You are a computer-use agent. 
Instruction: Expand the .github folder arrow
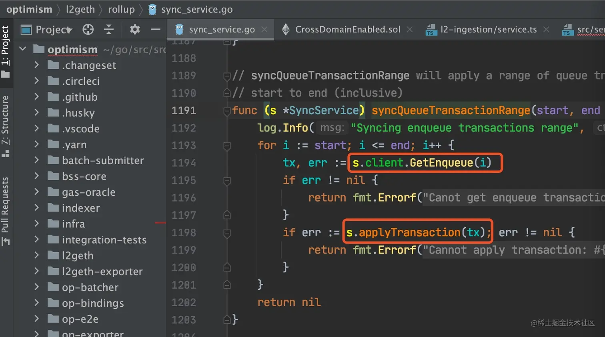coord(37,96)
